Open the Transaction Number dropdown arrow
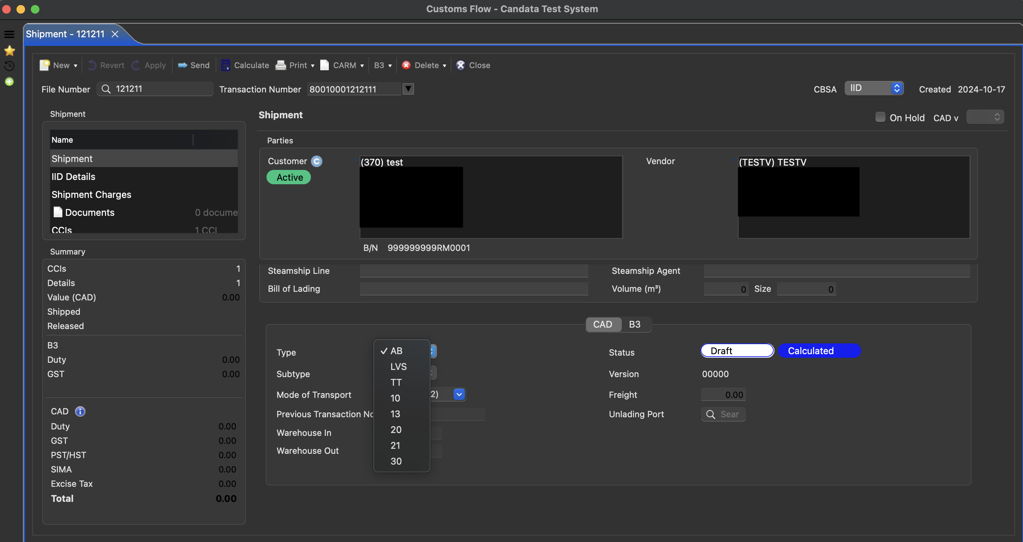Viewport: 1023px width, 542px height. click(408, 89)
